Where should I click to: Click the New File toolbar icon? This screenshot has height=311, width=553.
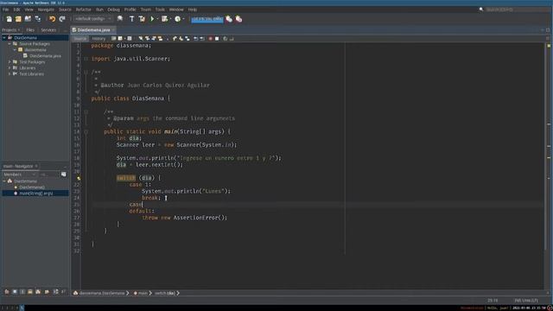pos(9,19)
